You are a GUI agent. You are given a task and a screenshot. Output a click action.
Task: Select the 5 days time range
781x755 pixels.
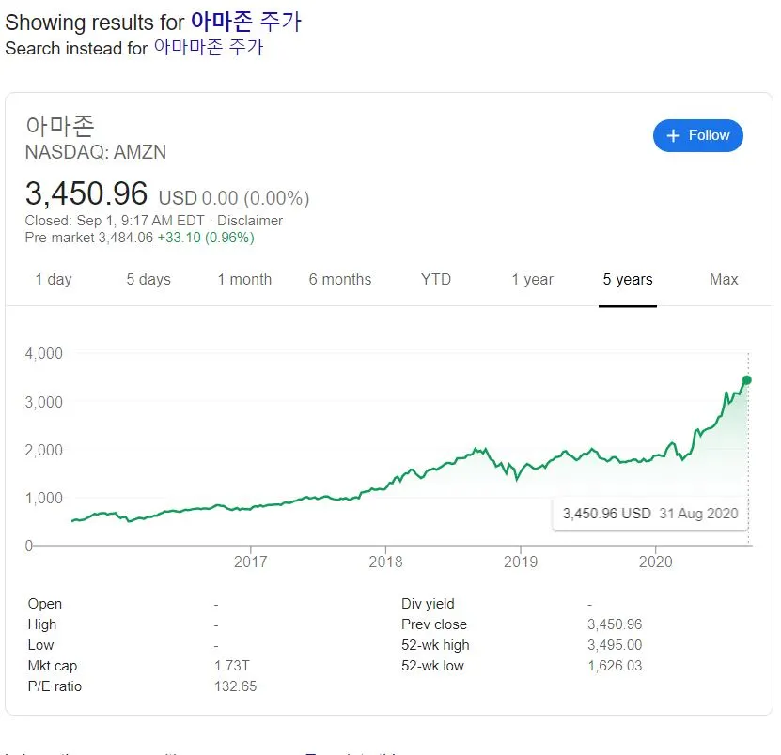(148, 279)
